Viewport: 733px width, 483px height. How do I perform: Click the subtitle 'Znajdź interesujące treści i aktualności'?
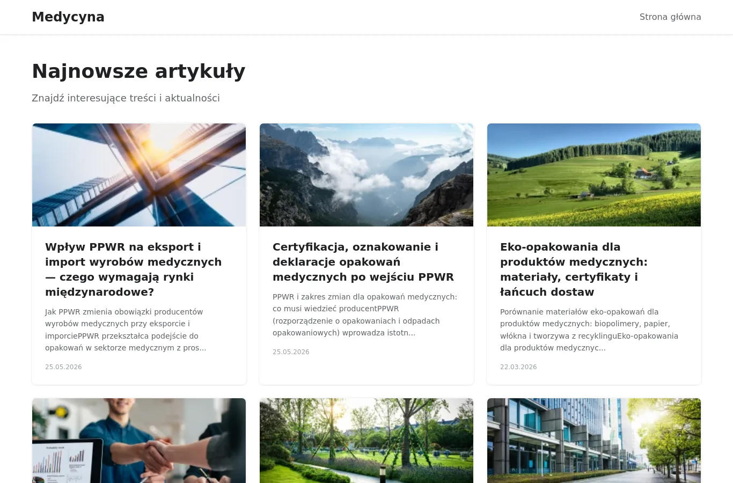coord(126,98)
